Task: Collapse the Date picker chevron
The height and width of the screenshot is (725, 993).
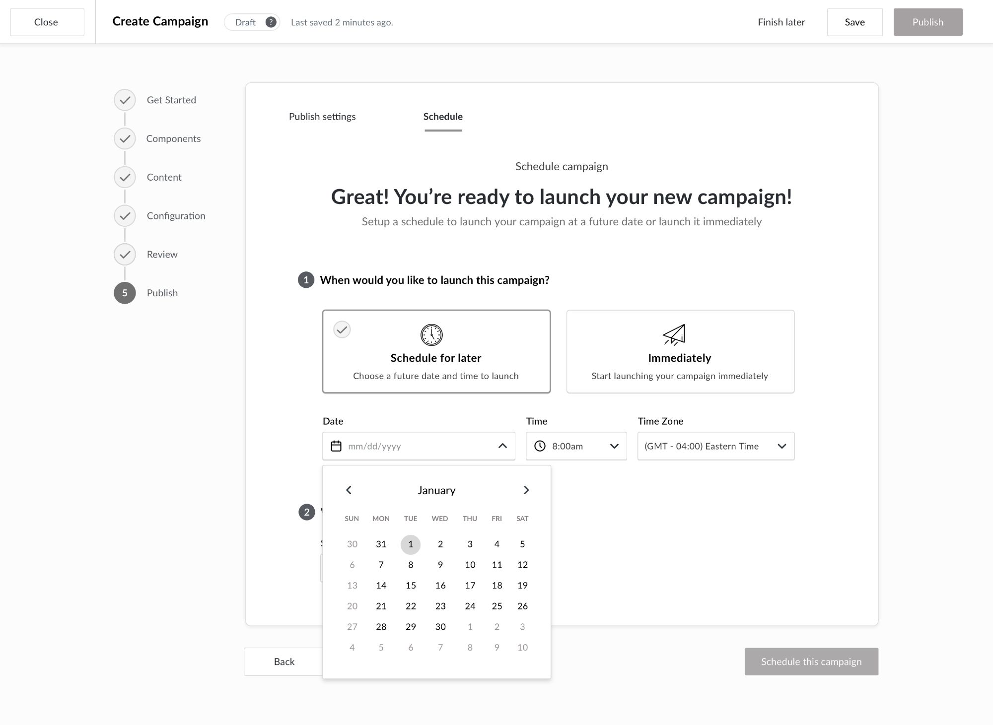Action: [502, 446]
